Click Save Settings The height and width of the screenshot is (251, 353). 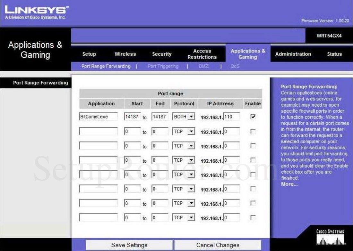click(x=129, y=245)
